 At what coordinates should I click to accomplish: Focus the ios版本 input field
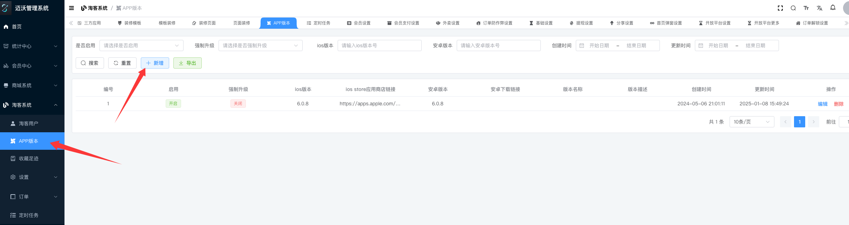coord(379,45)
